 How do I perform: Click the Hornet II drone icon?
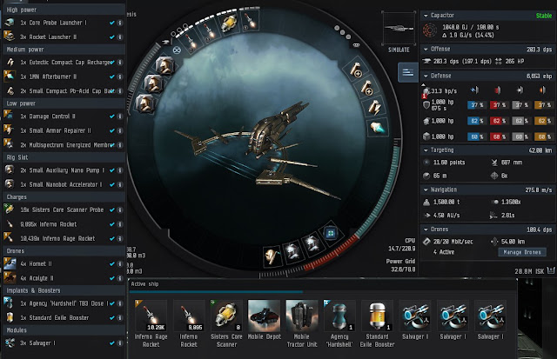[10, 263]
